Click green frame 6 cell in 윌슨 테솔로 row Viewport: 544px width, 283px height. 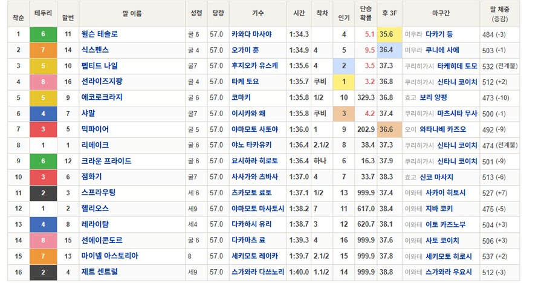click(43, 34)
